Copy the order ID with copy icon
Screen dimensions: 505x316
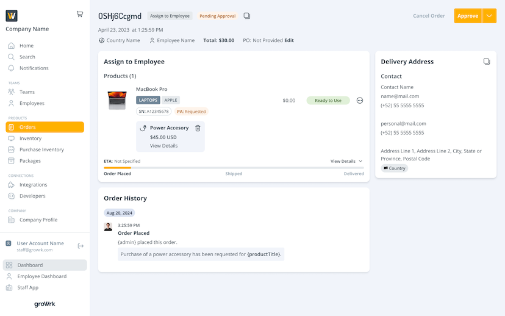point(247,16)
